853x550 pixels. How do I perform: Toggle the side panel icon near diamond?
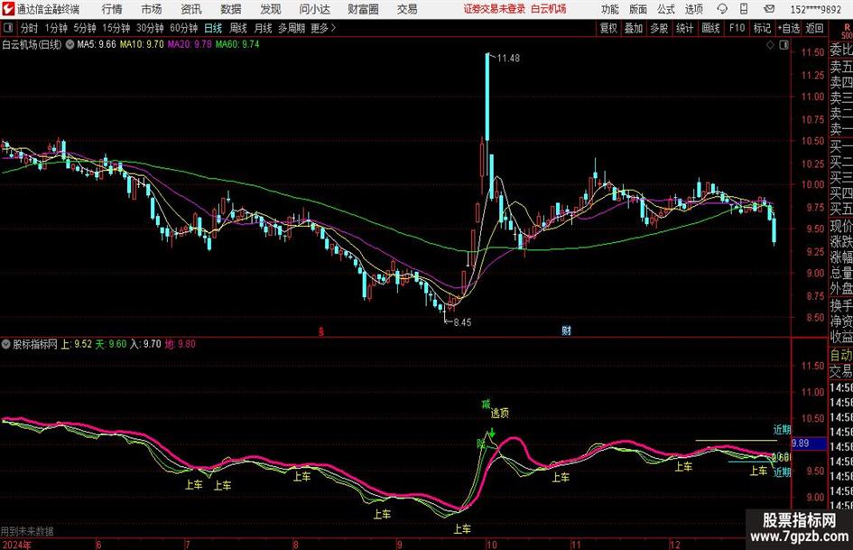(783, 45)
